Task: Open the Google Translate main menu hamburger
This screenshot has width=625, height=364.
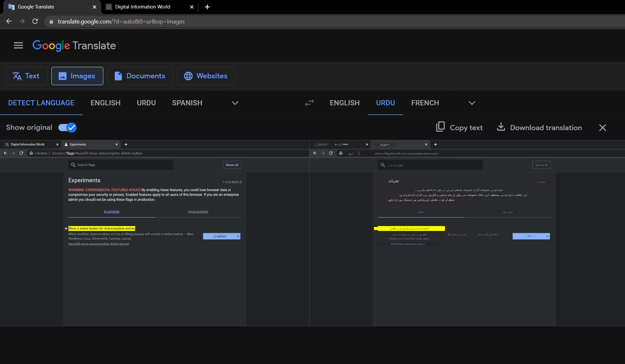Action: point(19,45)
